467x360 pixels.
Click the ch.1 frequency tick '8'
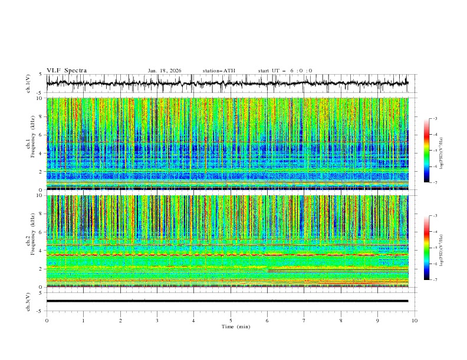tap(41, 116)
